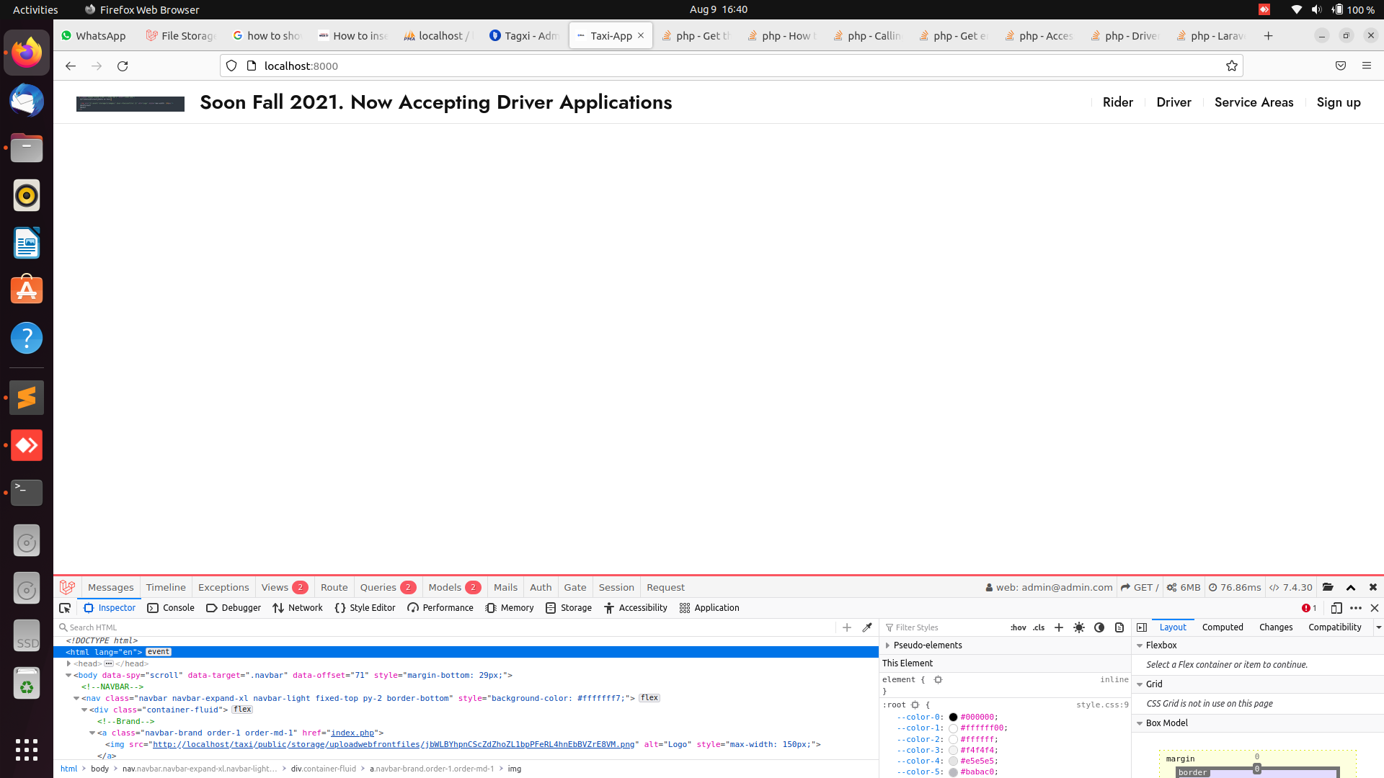Expand the head node in HTML tree

coord(68,663)
